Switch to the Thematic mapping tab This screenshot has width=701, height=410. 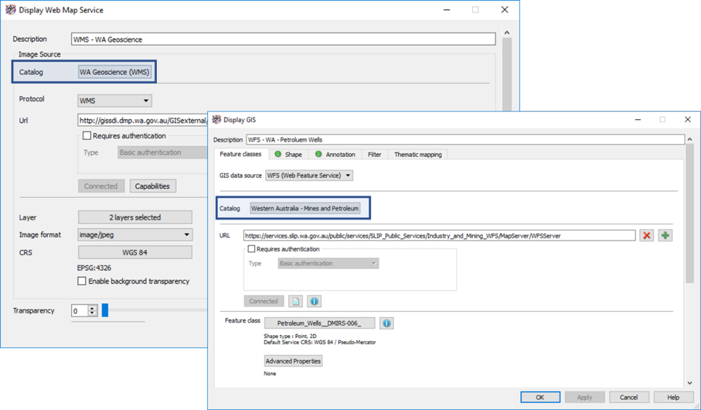click(418, 154)
